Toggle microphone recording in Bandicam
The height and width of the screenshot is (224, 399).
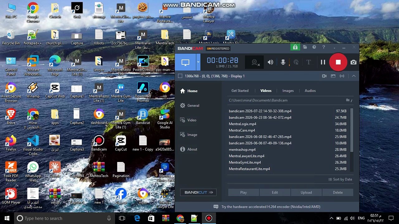[283, 62]
